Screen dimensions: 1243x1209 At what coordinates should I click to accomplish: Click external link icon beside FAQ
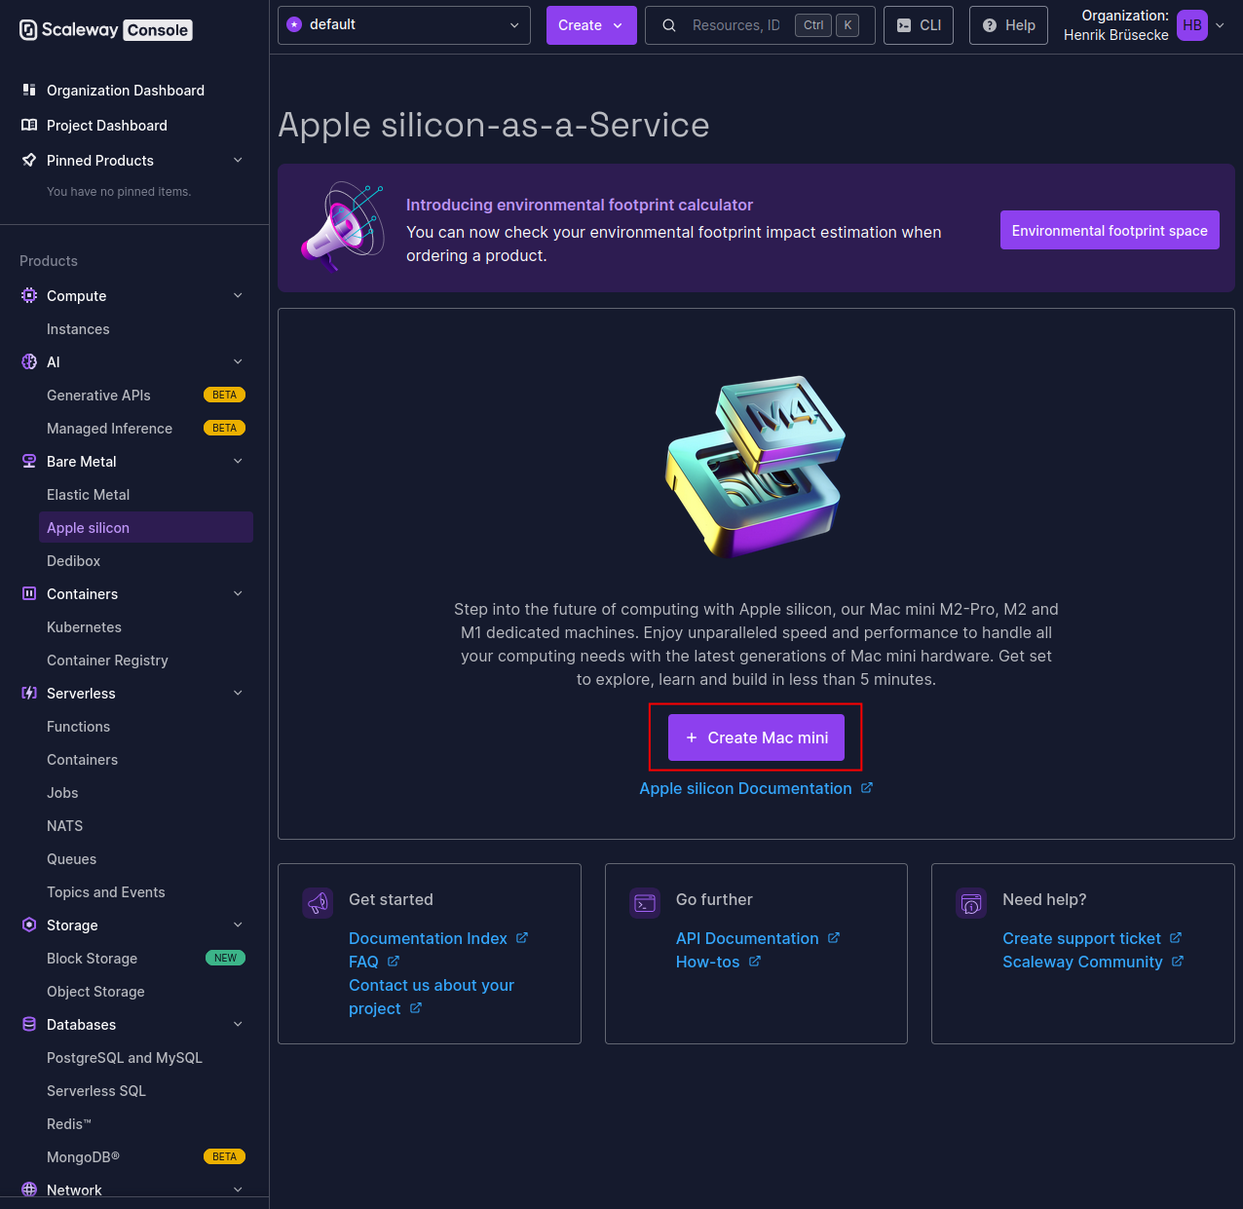[394, 961]
